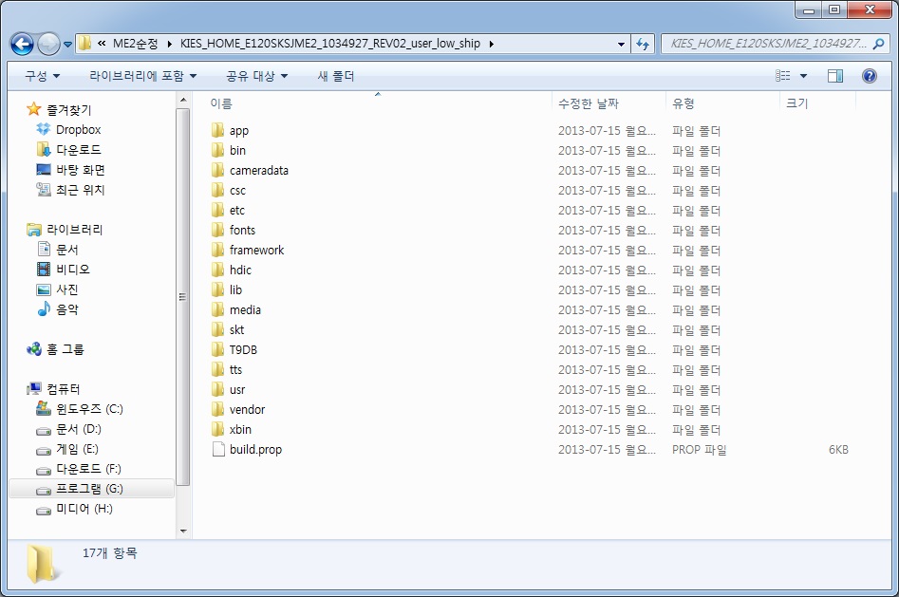Image resolution: width=899 pixels, height=597 pixels.
Task: Click the navigation pane vertical scrollbar
Action: (183, 296)
